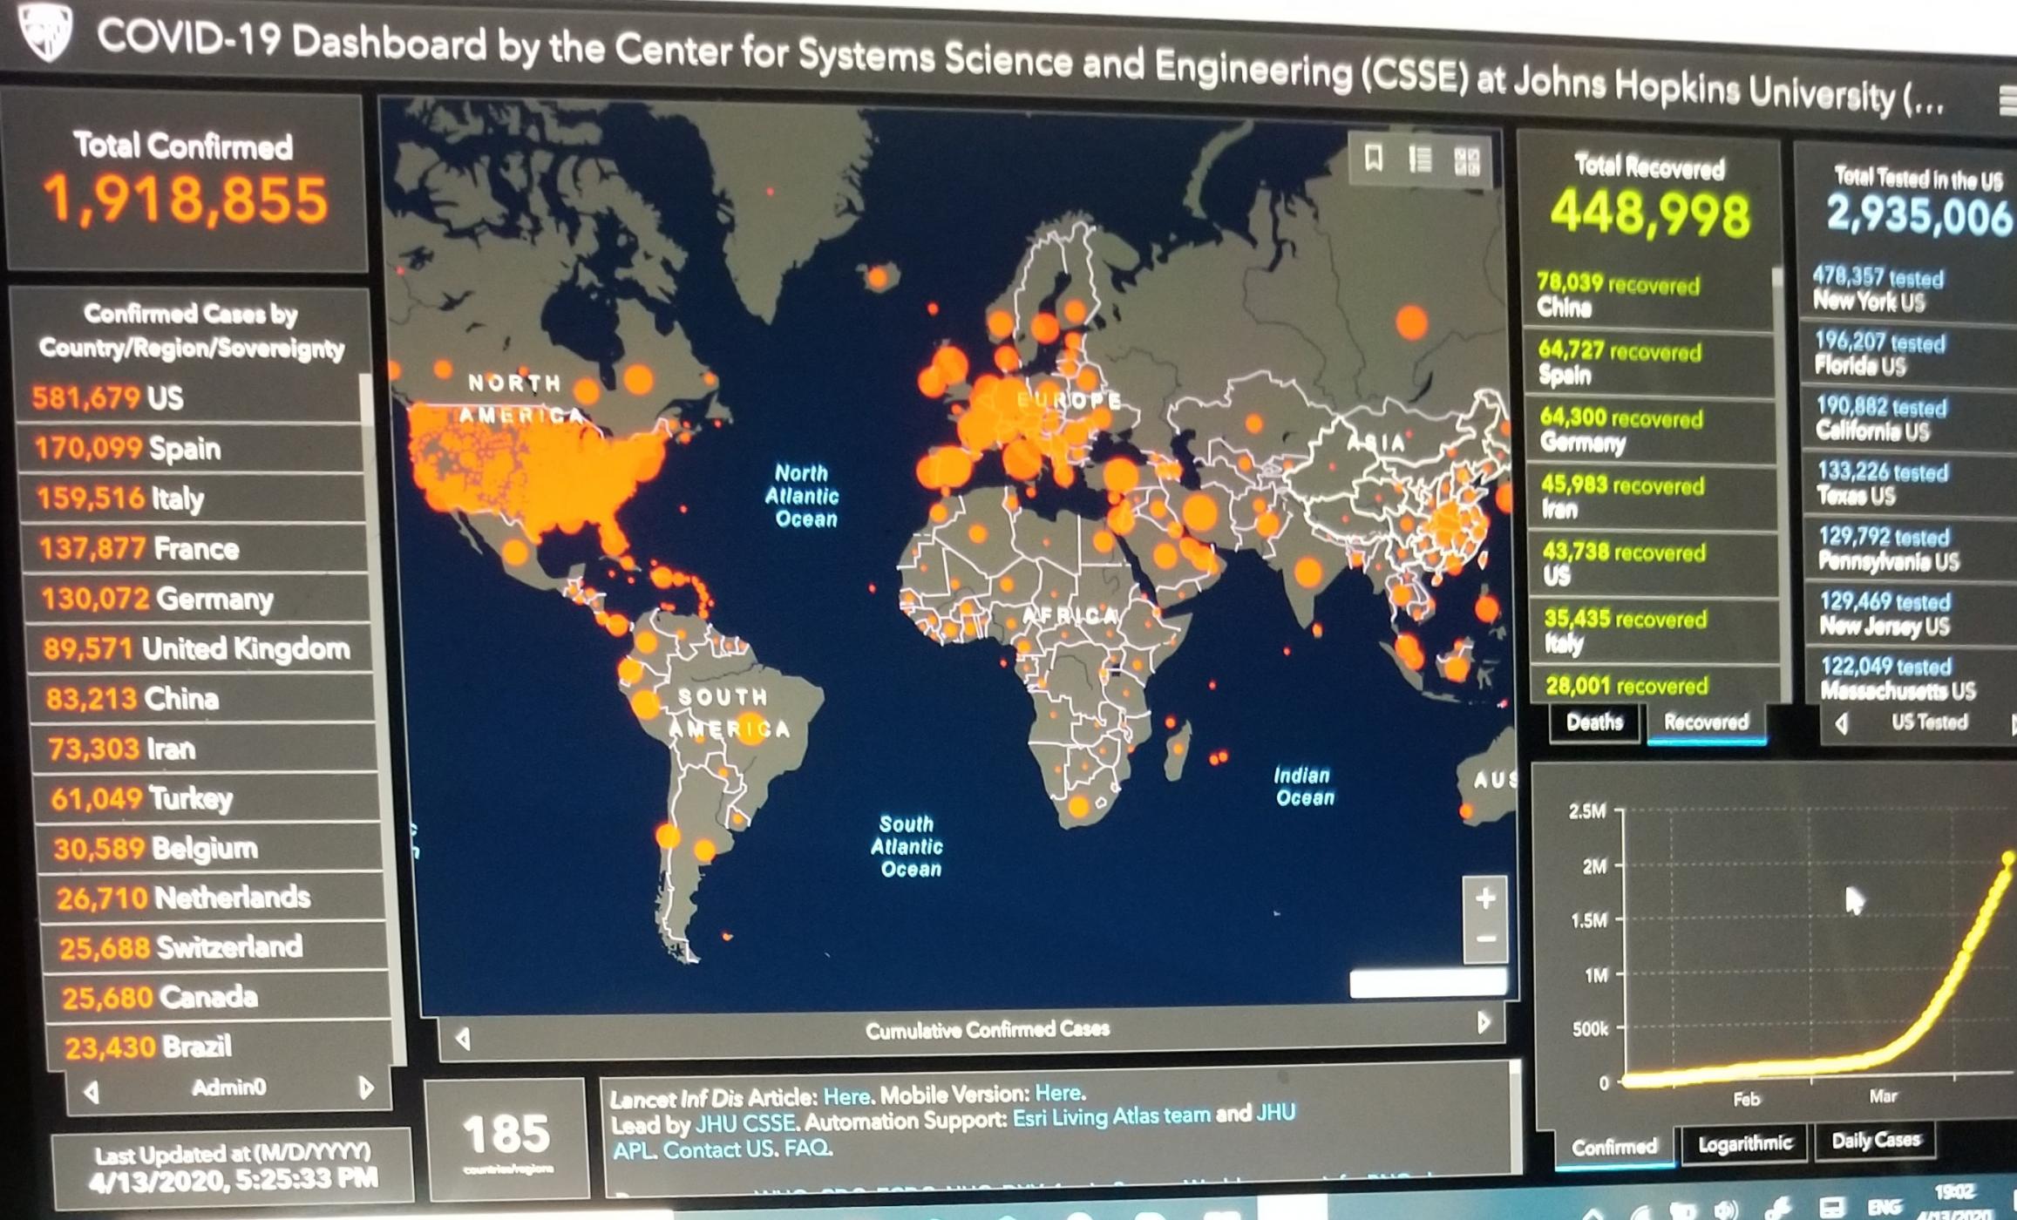Click left arrow beside Cumulative Confirmed Cases
This screenshot has height=1220, width=2017.
(x=463, y=1039)
